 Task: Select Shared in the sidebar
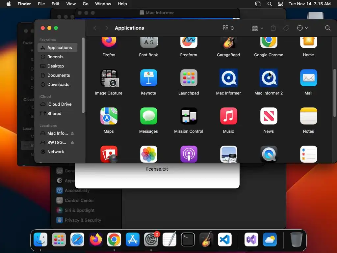57,113
